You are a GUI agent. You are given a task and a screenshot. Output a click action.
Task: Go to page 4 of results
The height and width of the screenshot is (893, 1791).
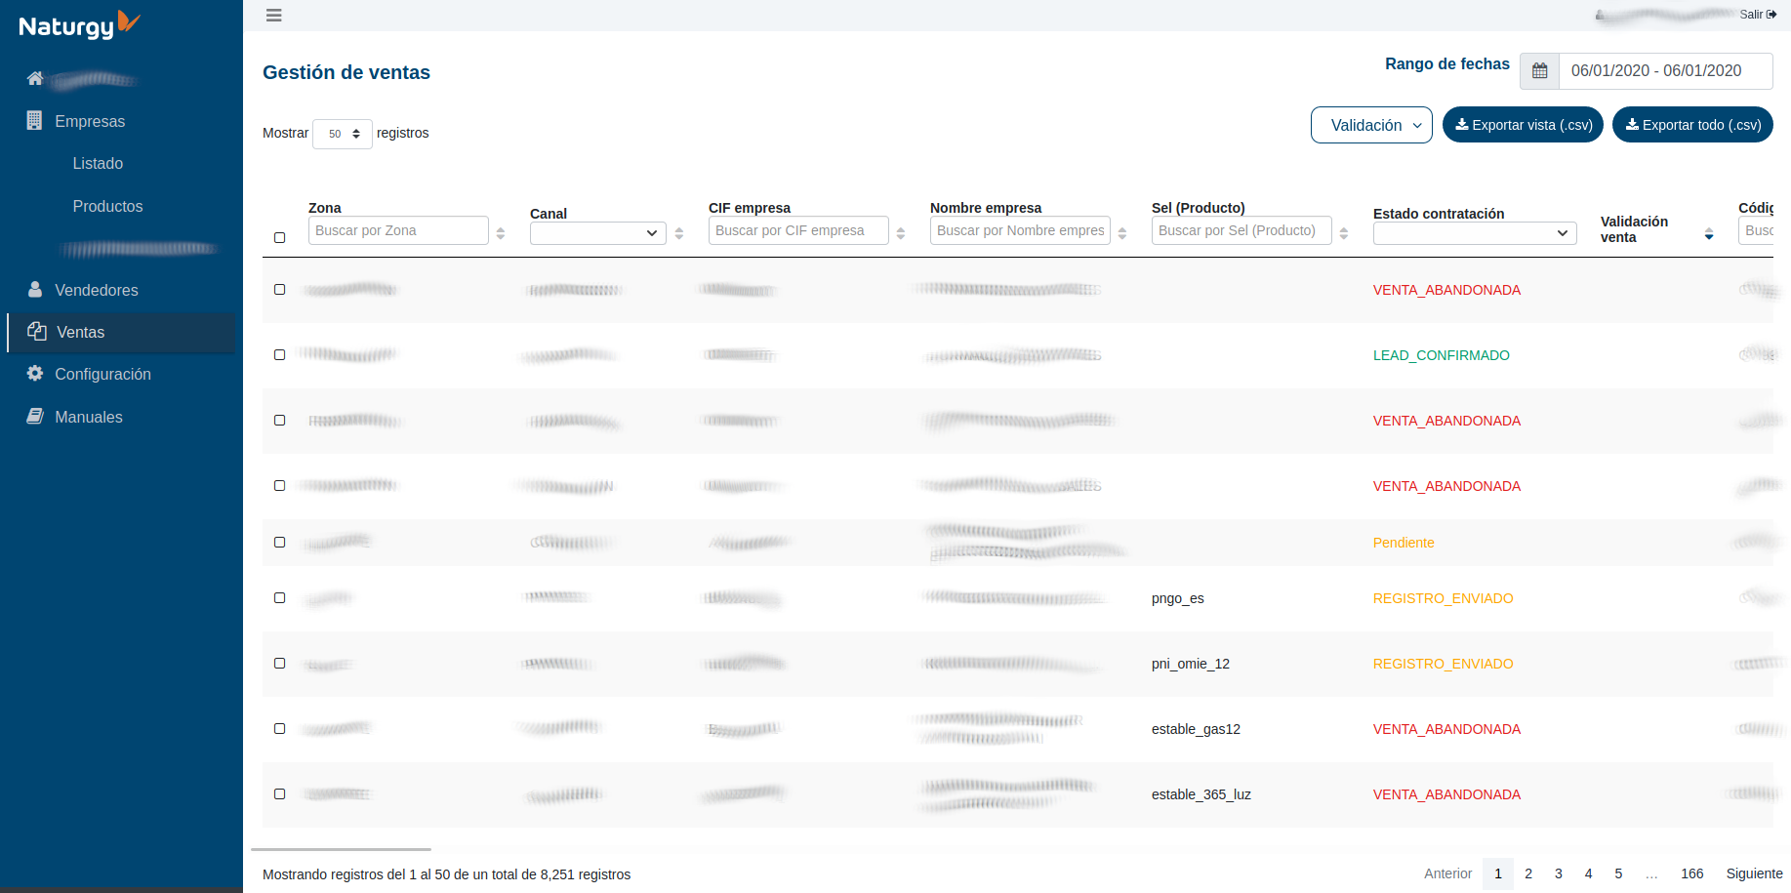point(1588,873)
